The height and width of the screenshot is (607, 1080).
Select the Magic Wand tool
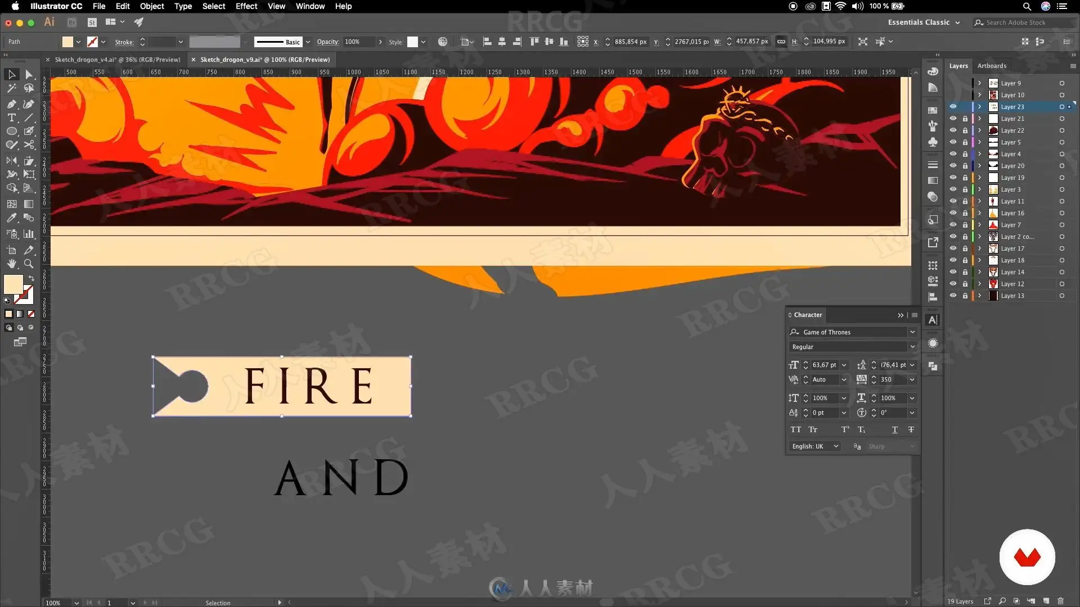coord(11,88)
